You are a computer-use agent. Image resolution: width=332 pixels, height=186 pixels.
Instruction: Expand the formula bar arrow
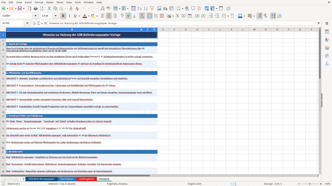[319, 23]
